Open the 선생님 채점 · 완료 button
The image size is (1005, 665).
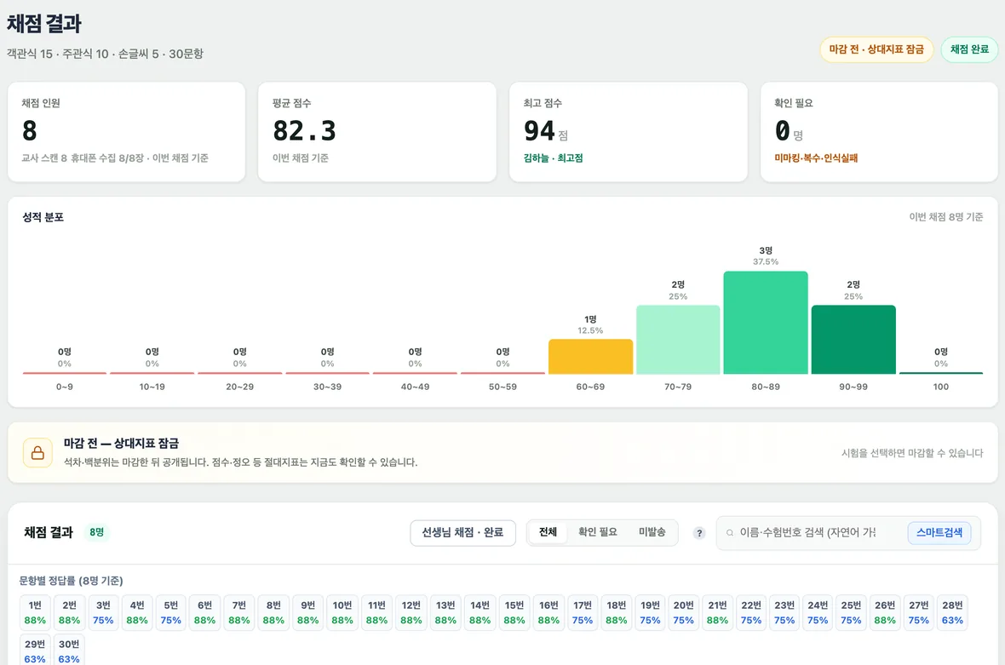coord(462,532)
